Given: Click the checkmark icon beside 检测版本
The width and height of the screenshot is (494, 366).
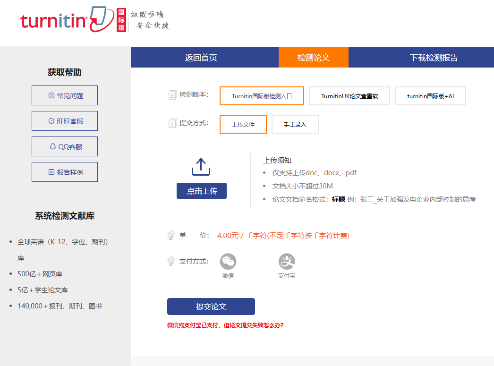Looking at the screenshot, I should click(x=172, y=95).
